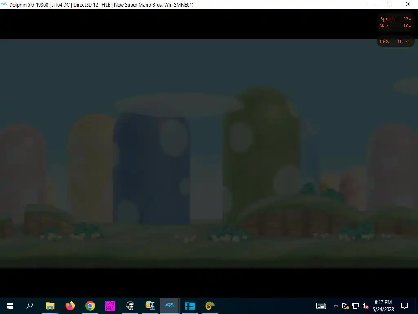418x314 pixels.
Task: Click the Dolphin window title text
Action: (101, 5)
